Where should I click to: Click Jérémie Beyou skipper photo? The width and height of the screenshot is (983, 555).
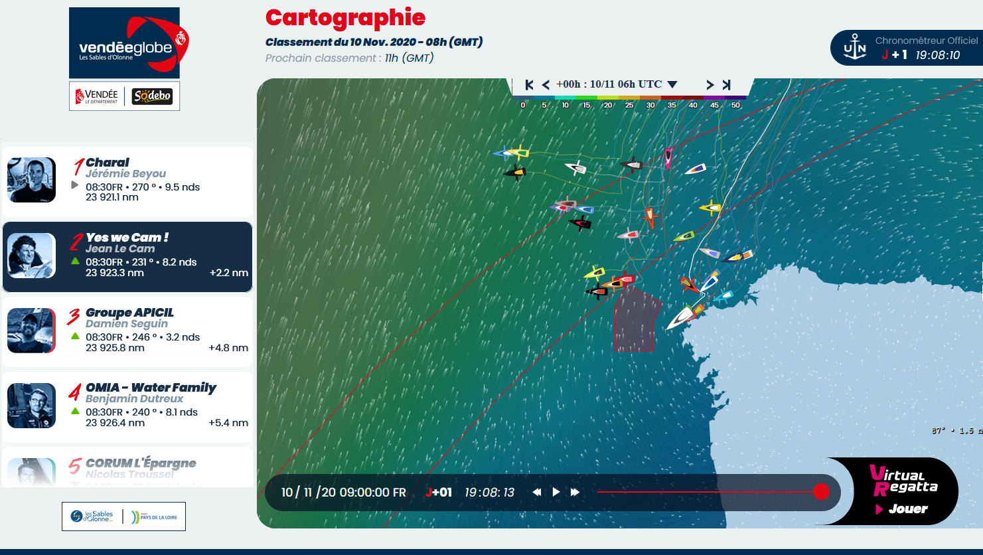31,180
